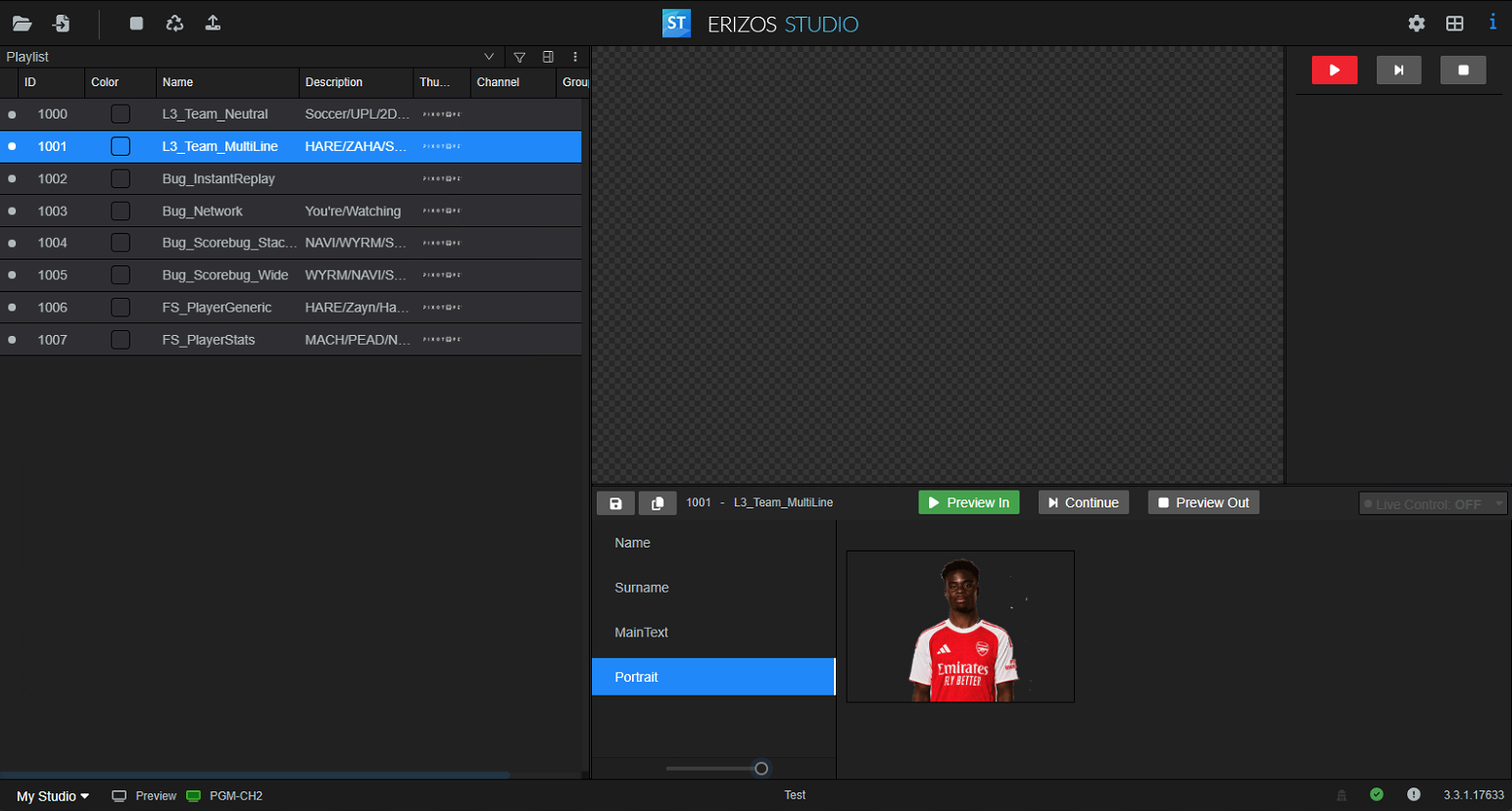Image resolution: width=1512 pixels, height=811 pixels.
Task: Click the upload icon in top toolbar
Action: point(213,24)
